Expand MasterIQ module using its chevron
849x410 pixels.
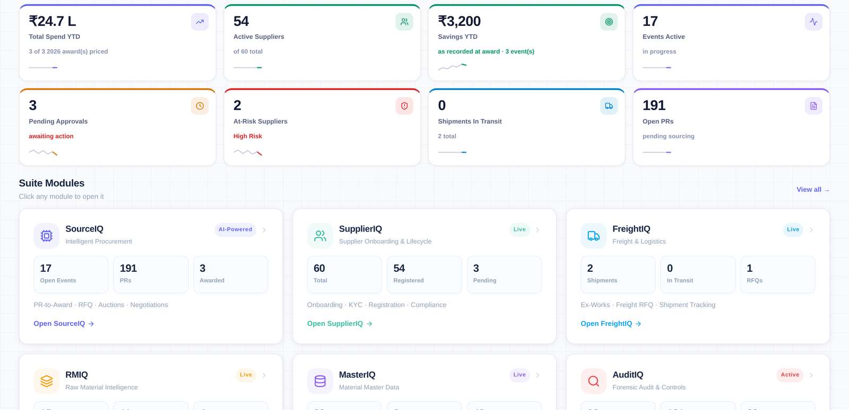538,375
